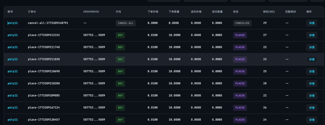Open 详情 for order place-1773309210690
This screenshot has width=325, height=125.
pos(311,71)
